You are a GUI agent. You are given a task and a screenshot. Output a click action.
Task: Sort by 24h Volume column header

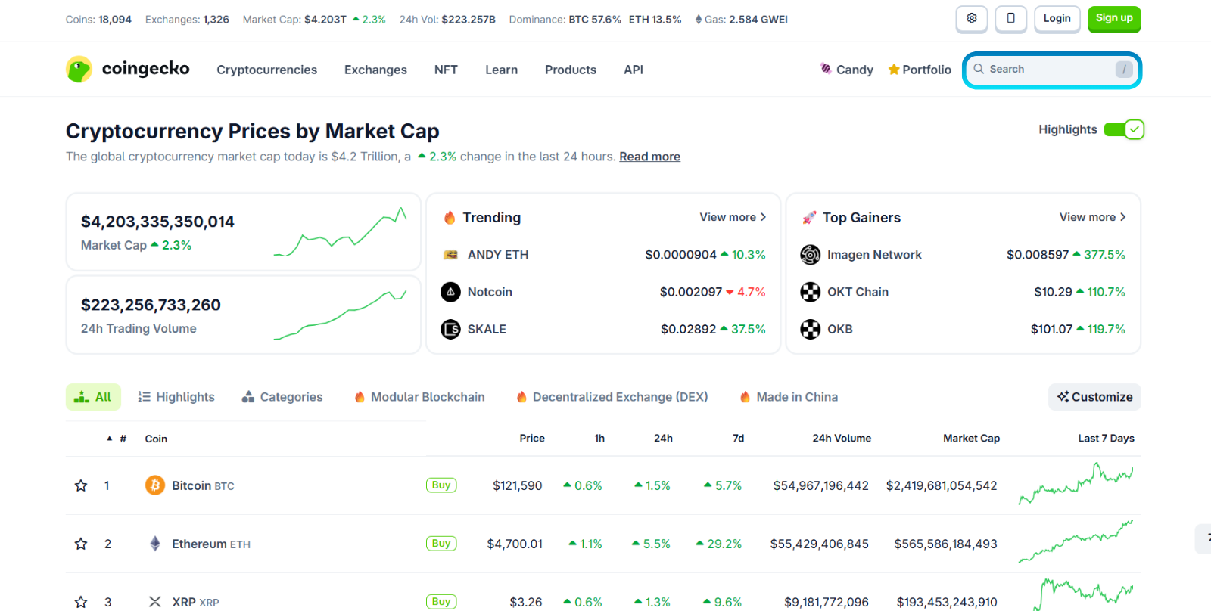(x=842, y=439)
